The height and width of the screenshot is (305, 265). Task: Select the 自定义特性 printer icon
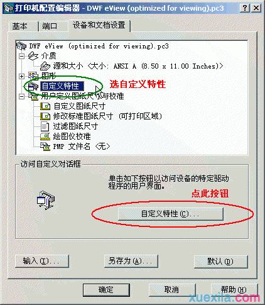[x=33, y=86]
